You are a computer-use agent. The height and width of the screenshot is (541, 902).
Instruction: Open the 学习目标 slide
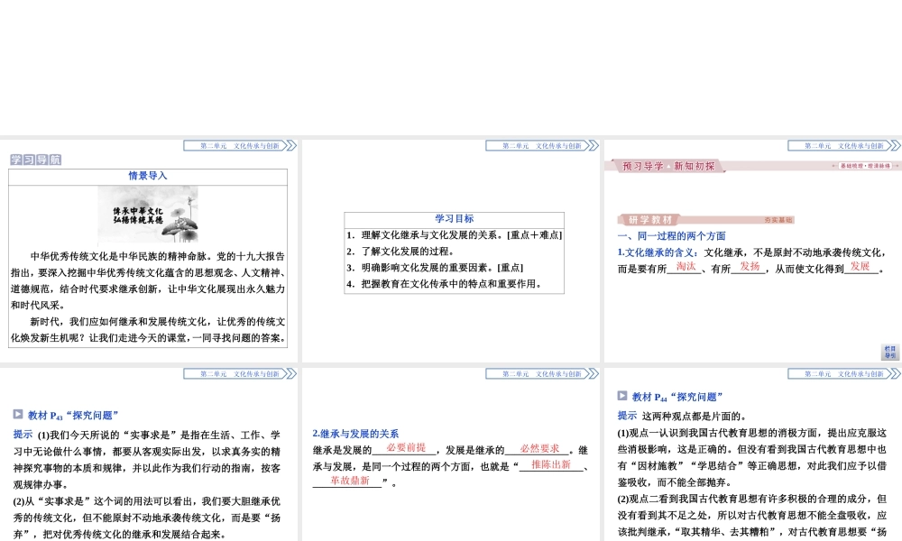point(450,251)
